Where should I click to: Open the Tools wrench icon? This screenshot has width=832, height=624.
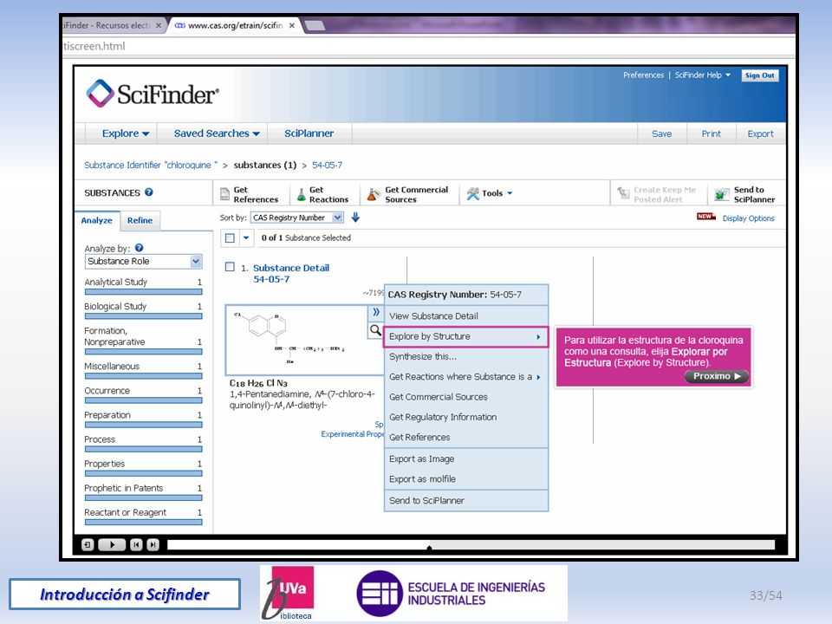(473, 193)
